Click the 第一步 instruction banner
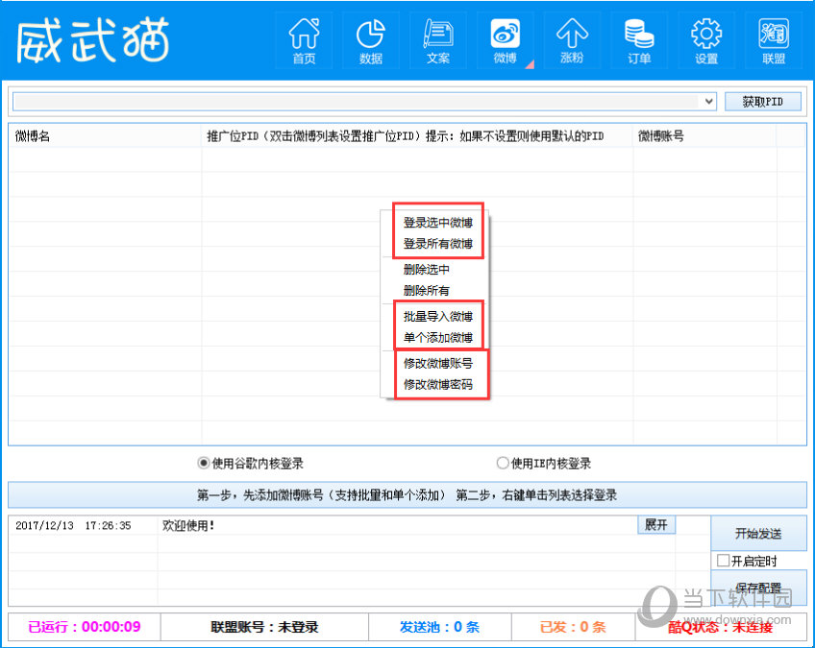The width and height of the screenshot is (815, 648). pos(407,494)
